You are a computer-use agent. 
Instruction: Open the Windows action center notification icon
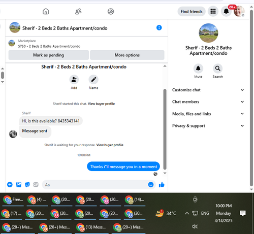point(243,213)
